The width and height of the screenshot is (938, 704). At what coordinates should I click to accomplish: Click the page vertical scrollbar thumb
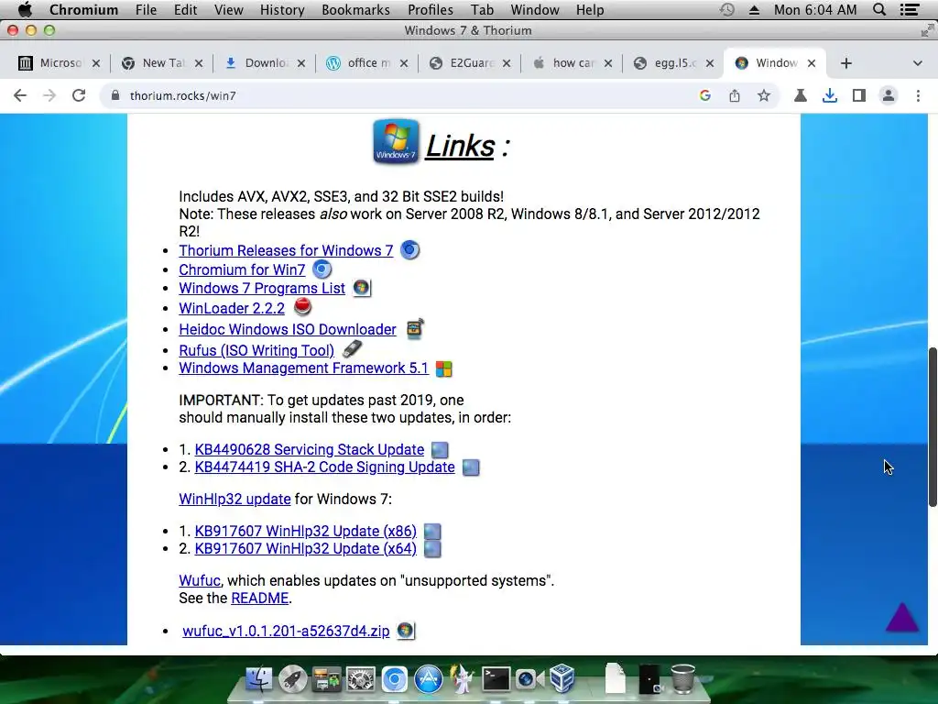(x=933, y=427)
